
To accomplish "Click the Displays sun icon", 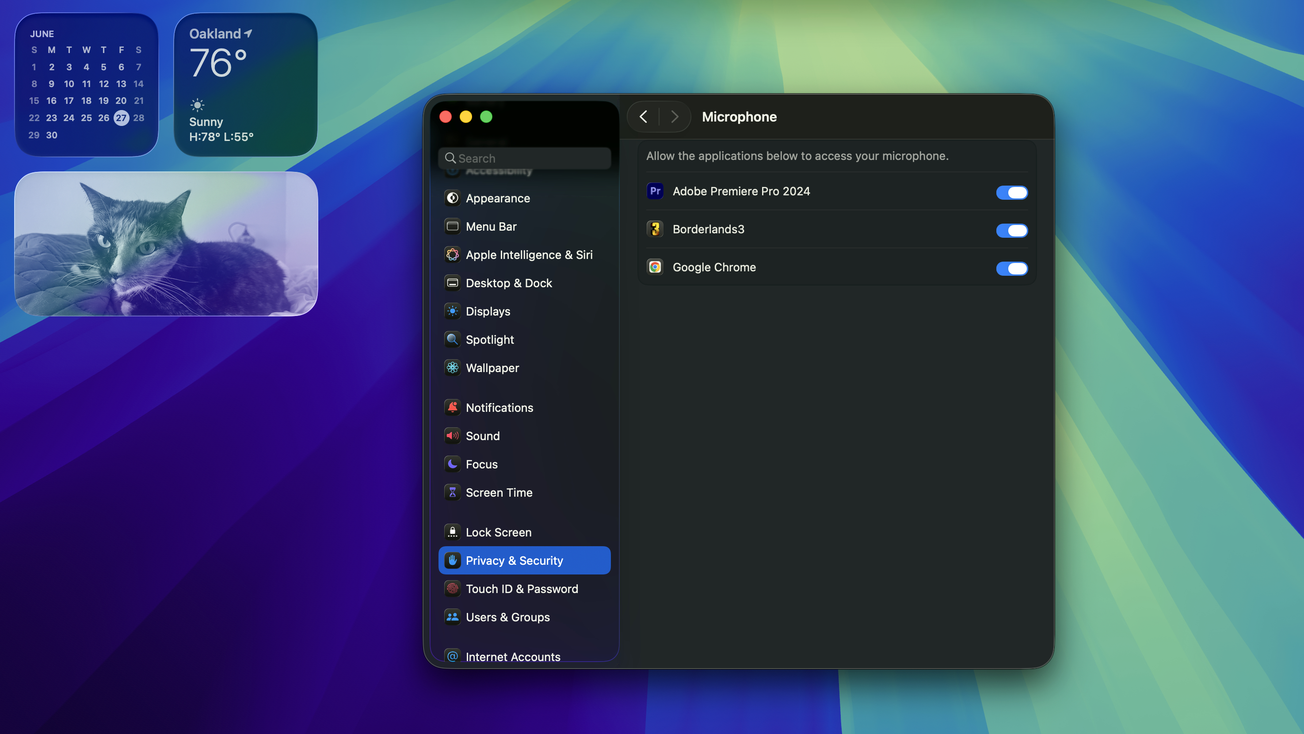I will 452,311.
